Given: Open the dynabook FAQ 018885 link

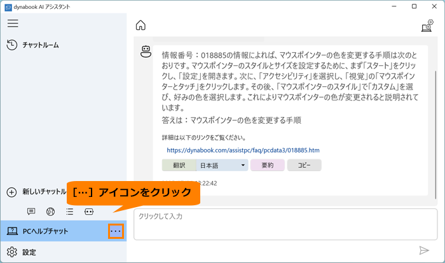Looking at the screenshot, I should 243,150.
